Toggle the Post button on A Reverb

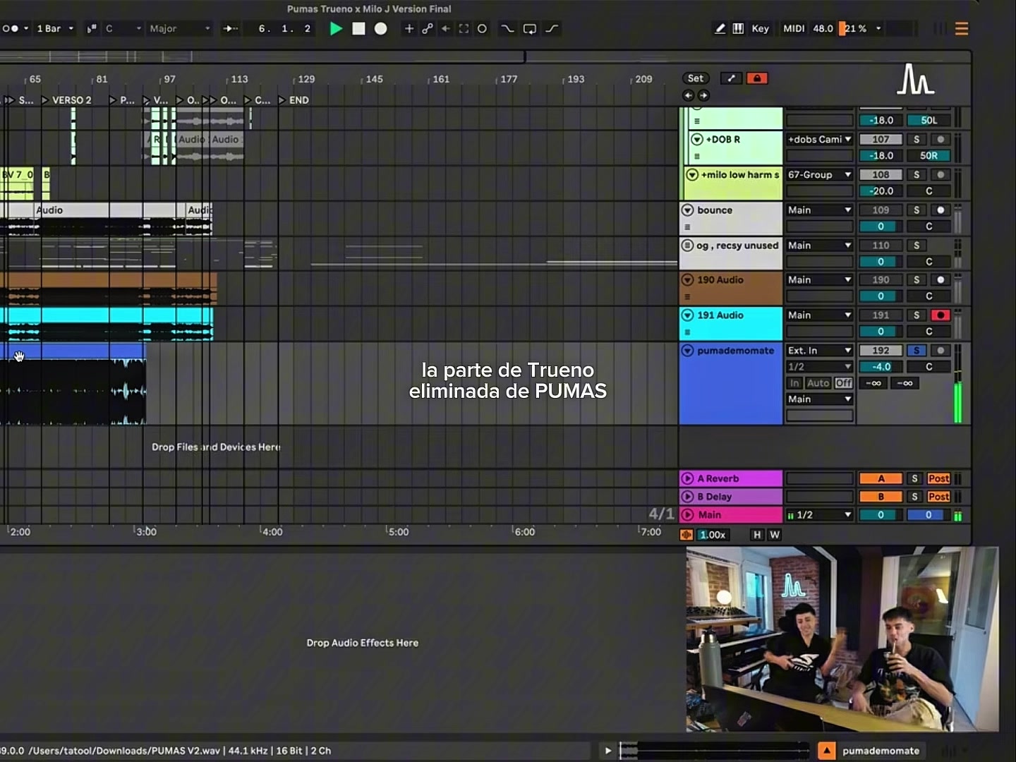[x=938, y=478]
